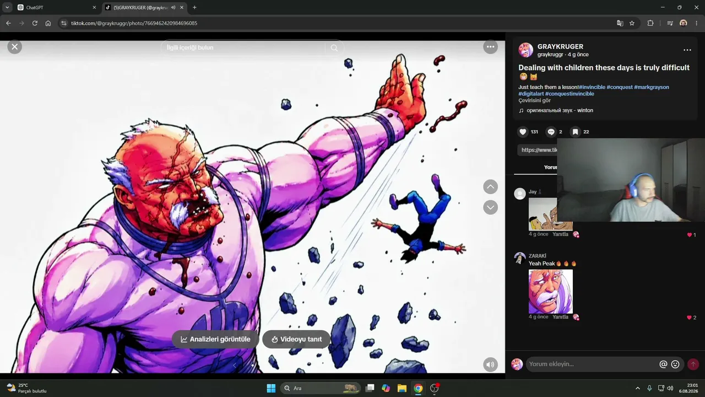Select the GRAYKRUGER TikTok browser tab
Screen dimensions: 705x397
point(140,8)
